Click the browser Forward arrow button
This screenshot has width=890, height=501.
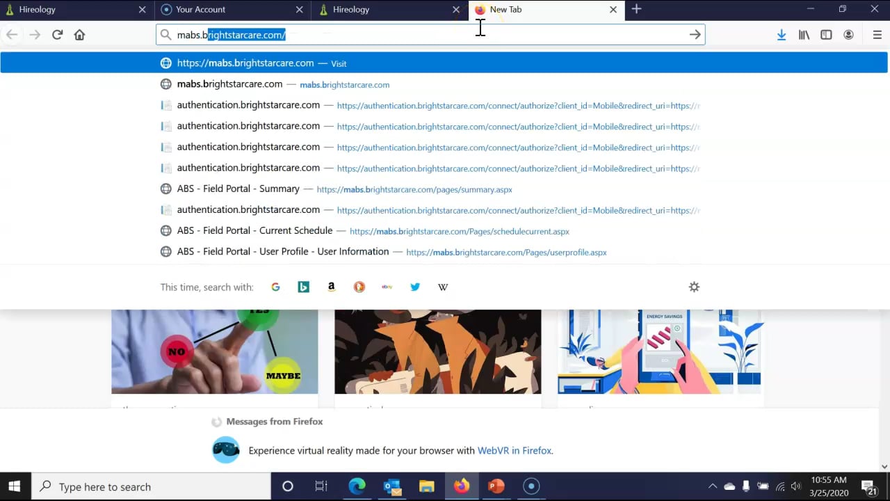35,35
